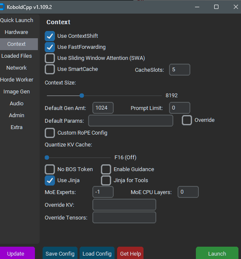This screenshot has height=259, width=241.
Task: Focus the MoE CPU Layers field
Action: click(188, 192)
